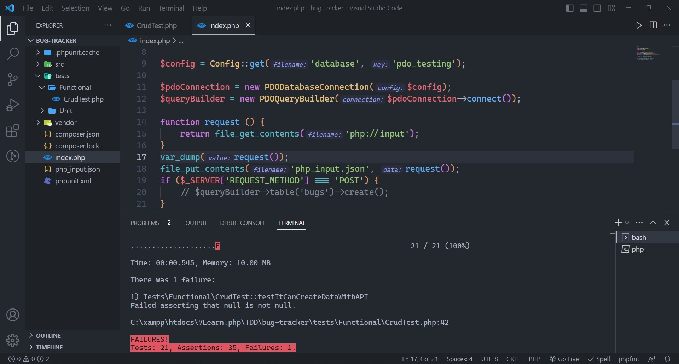This screenshot has width=679, height=364.
Task: Open php_input.json in the explorer
Action: [x=72, y=169]
